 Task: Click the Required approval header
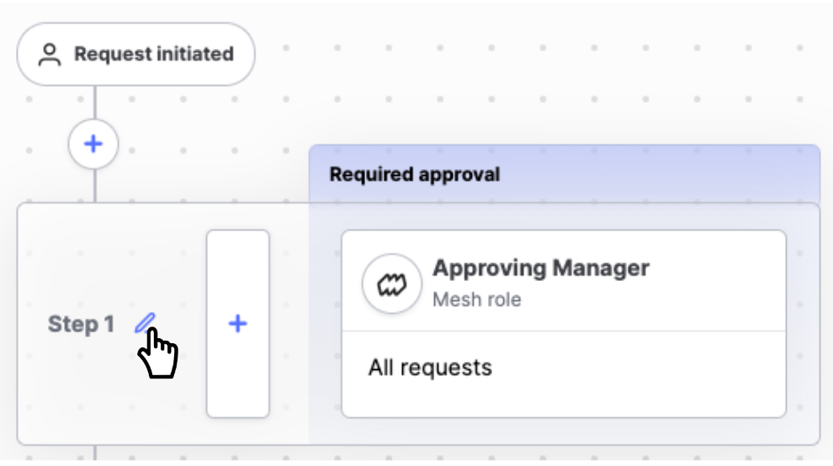pyautogui.click(x=565, y=174)
